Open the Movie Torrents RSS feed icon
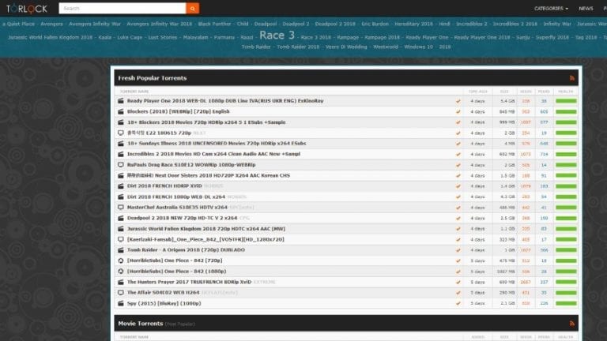 coord(571,324)
